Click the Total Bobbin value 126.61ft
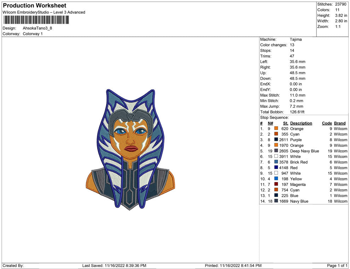The width and height of the screenshot is (350, 269). pyautogui.click(x=297, y=112)
